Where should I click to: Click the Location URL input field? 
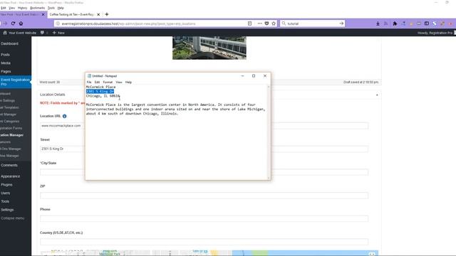[204, 126]
